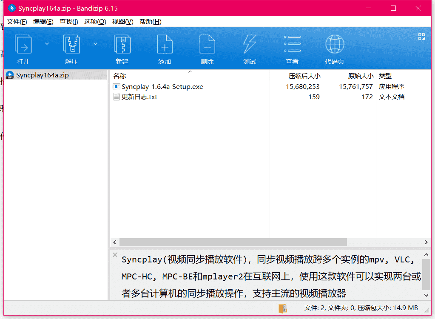Expand the Open (打开) dropdown arrow
Viewport: 435px width, 319px height.
(47, 44)
